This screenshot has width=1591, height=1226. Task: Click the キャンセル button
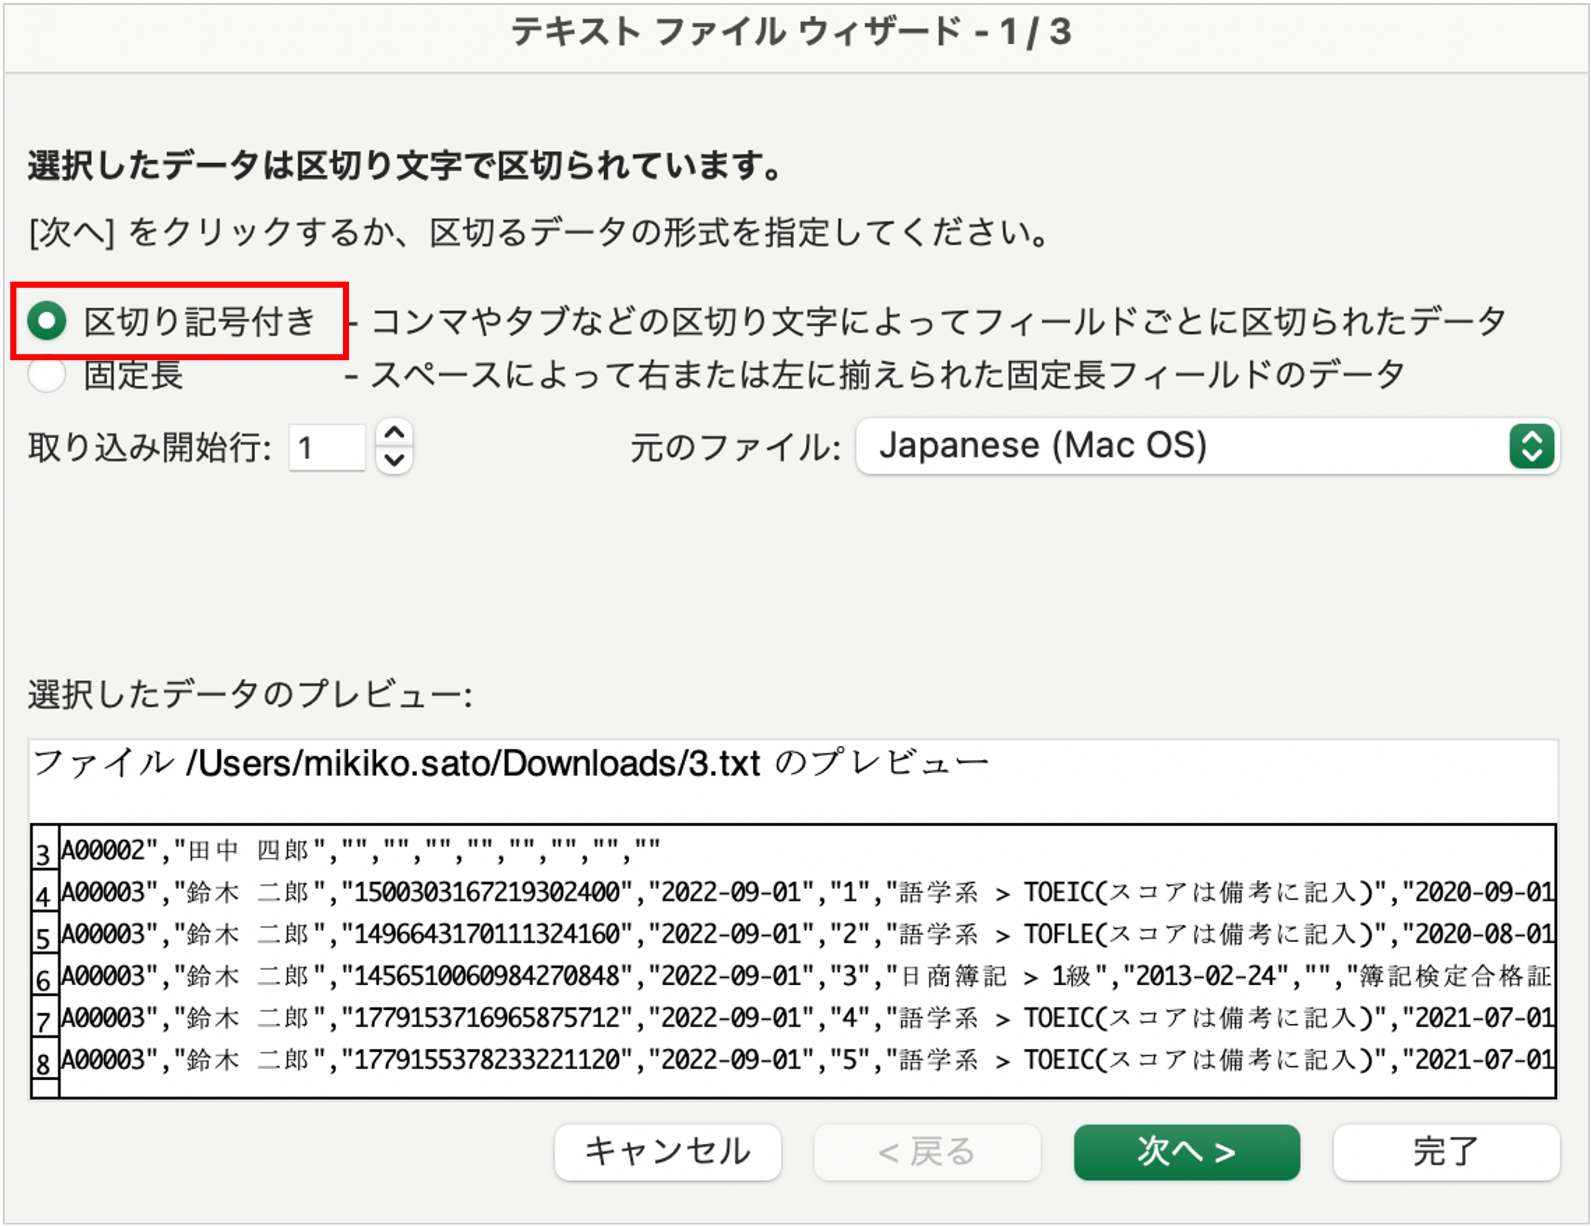(x=668, y=1152)
